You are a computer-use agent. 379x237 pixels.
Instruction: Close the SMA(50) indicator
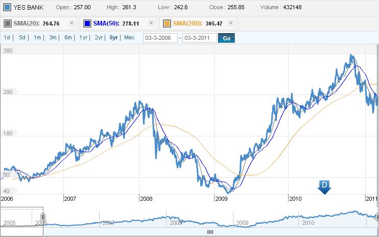tap(151, 23)
